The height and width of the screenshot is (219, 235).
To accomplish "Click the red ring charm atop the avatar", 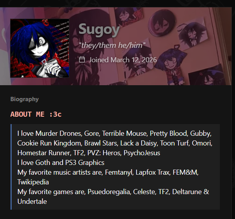I will 46,22.
